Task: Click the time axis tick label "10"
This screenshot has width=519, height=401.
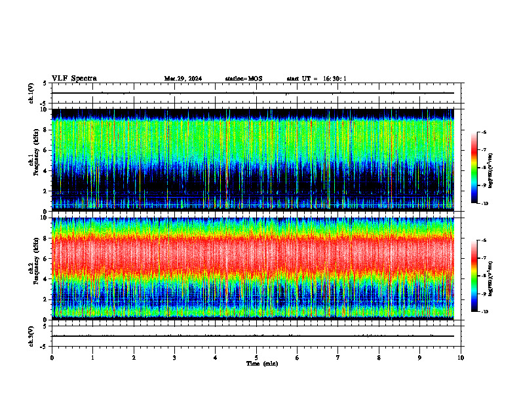Action: click(461, 358)
